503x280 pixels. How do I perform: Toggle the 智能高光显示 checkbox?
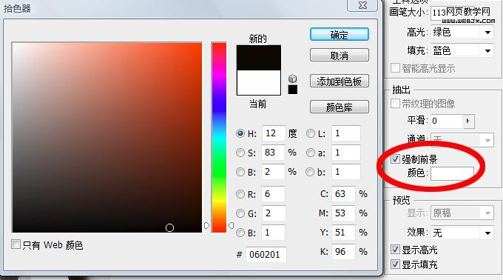pos(395,67)
